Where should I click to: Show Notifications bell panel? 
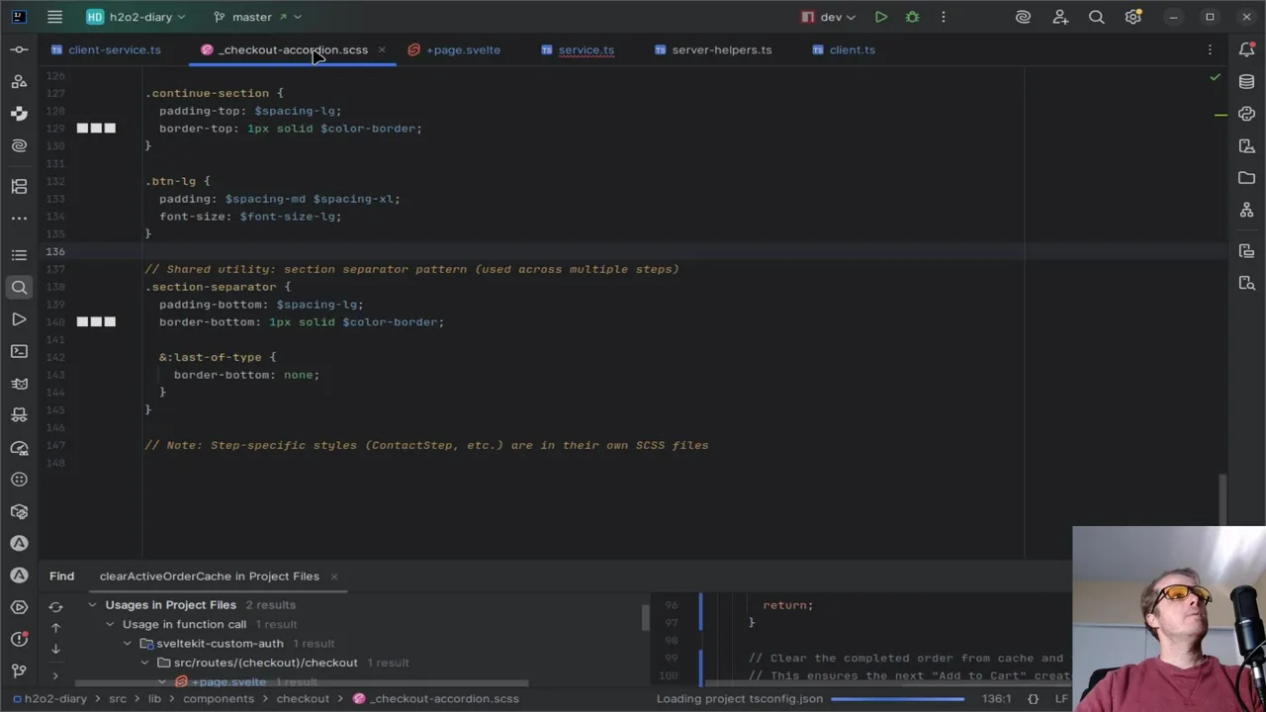(1246, 49)
